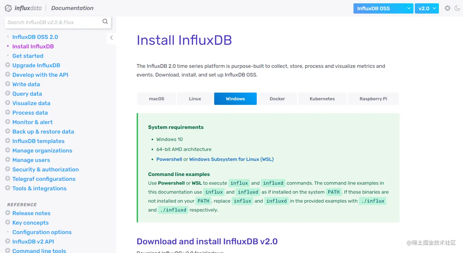Collapse the sidebar with the arrow
Image resolution: width=463 pixels, height=253 pixels.
tap(111, 38)
